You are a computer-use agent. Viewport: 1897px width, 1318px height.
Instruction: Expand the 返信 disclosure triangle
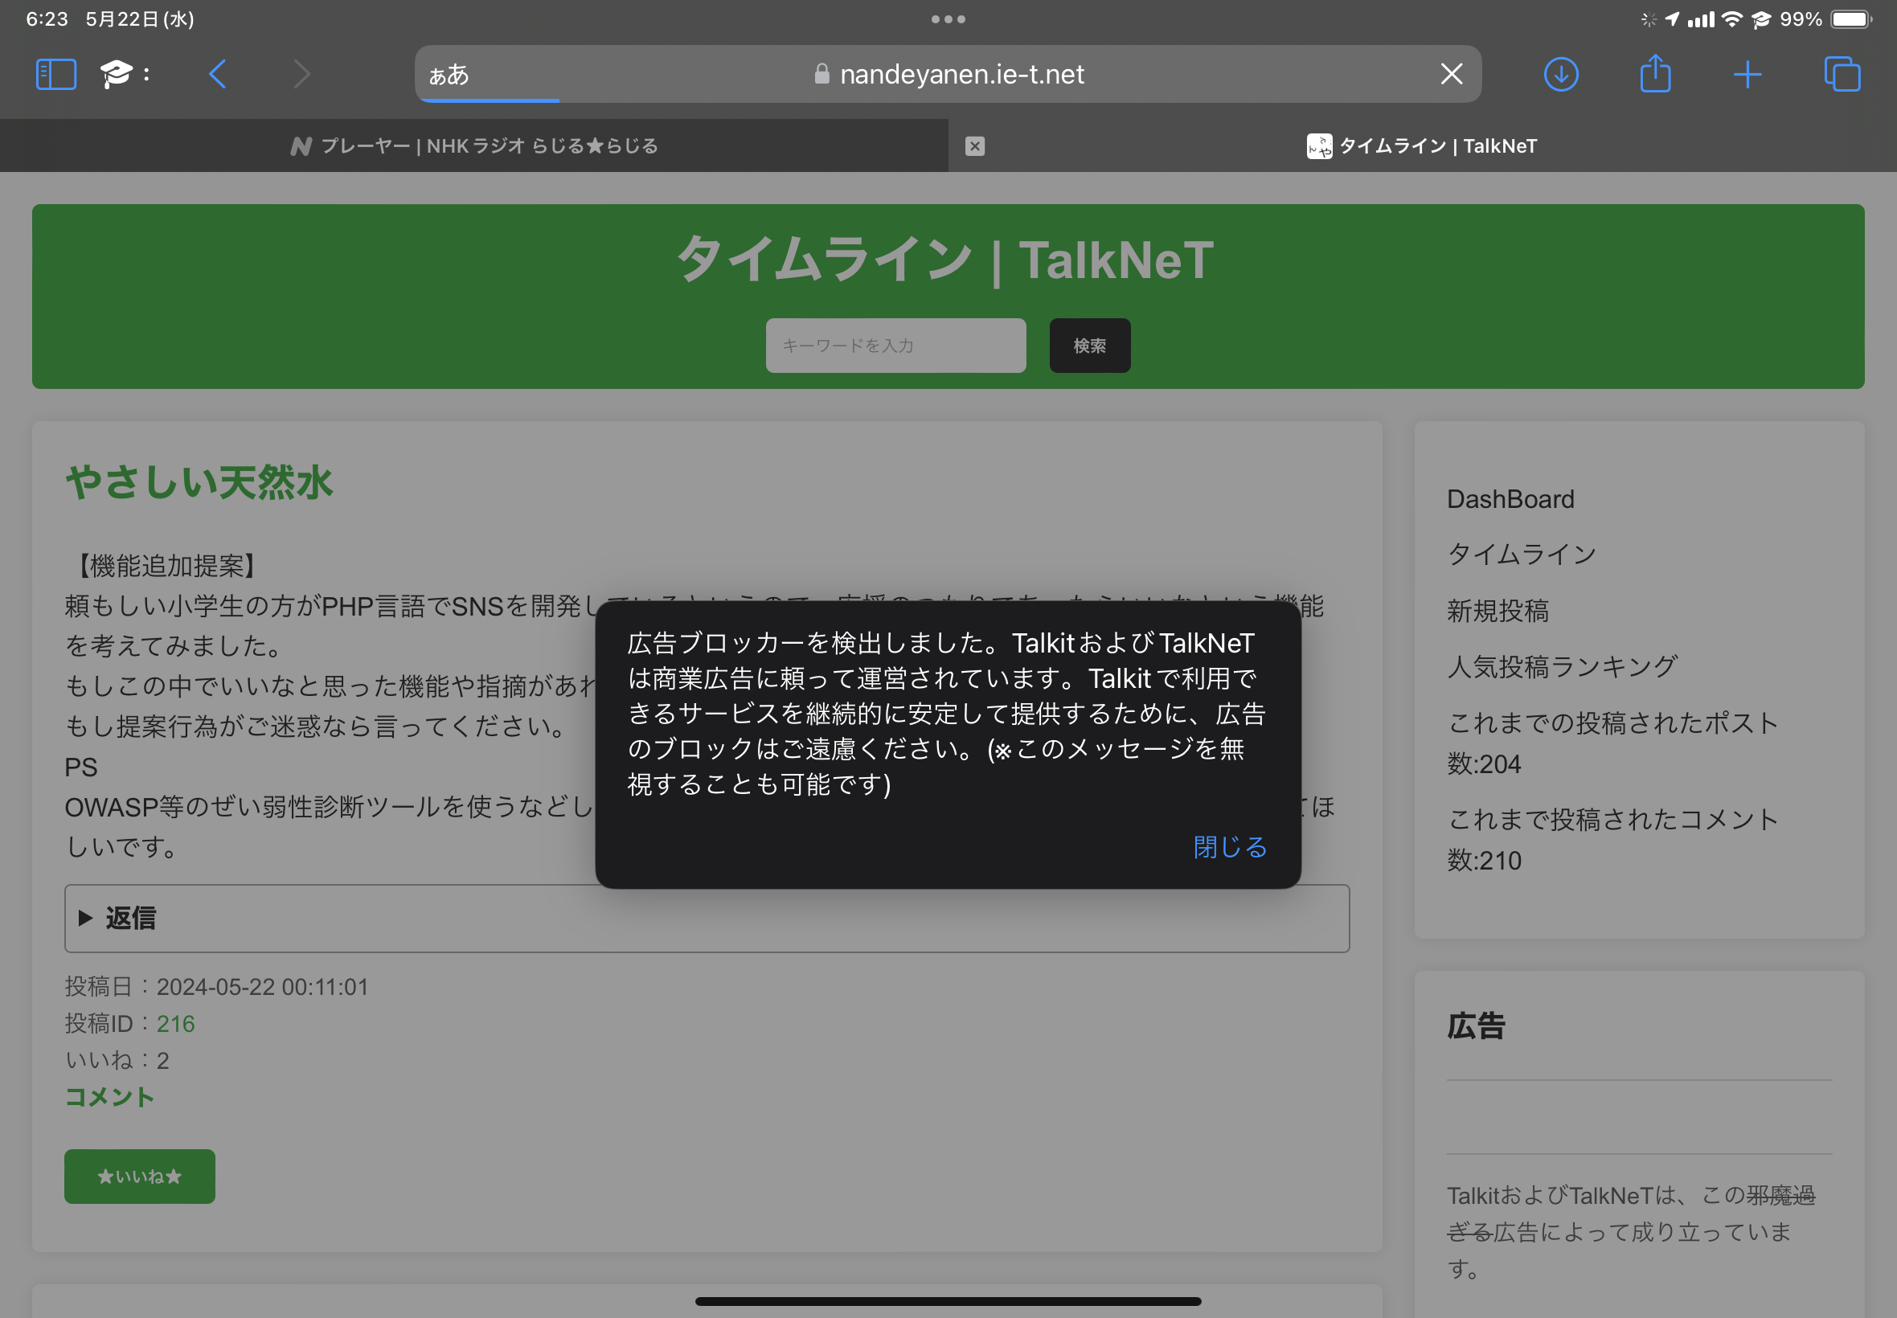[84, 918]
